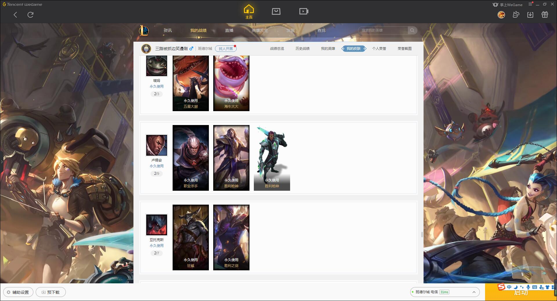Toggle Sogou 中 Chinese input mode
The image size is (557, 301).
[x=509, y=287]
